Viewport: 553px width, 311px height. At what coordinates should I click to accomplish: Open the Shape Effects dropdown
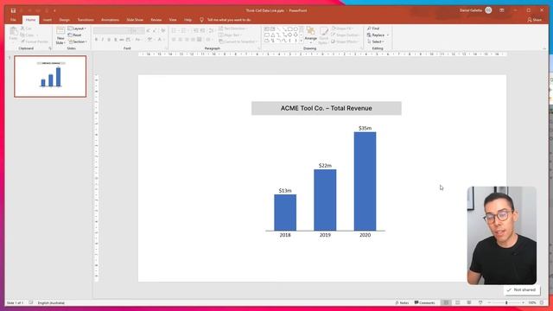click(345, 42)
